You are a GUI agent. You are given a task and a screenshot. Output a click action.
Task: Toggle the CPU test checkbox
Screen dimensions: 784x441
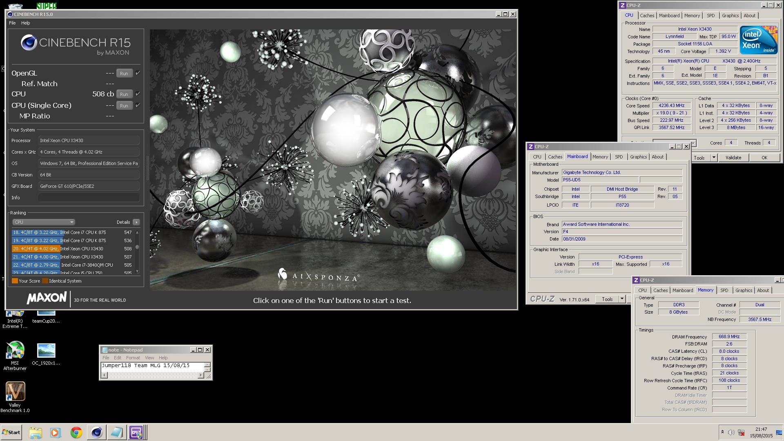point(138,94)
